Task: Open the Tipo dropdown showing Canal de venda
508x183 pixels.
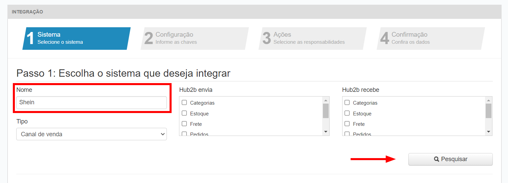Action: click(x=92, y=134)
